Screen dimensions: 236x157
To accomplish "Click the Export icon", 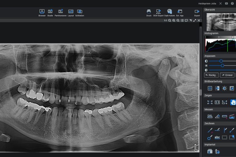I will [x=197, y=13].
